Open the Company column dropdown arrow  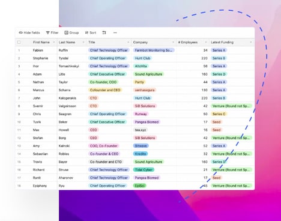click(174, 42)
